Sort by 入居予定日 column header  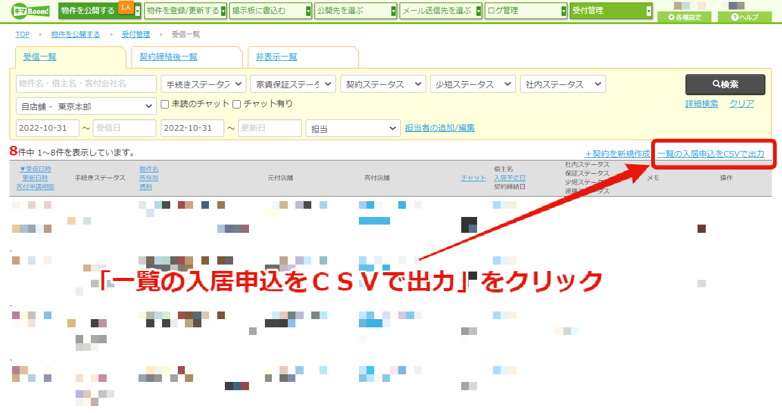(x=509, y=178)
